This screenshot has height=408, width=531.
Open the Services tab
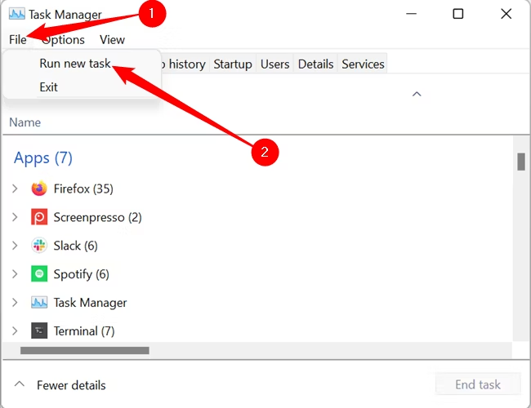pos(363,64)
